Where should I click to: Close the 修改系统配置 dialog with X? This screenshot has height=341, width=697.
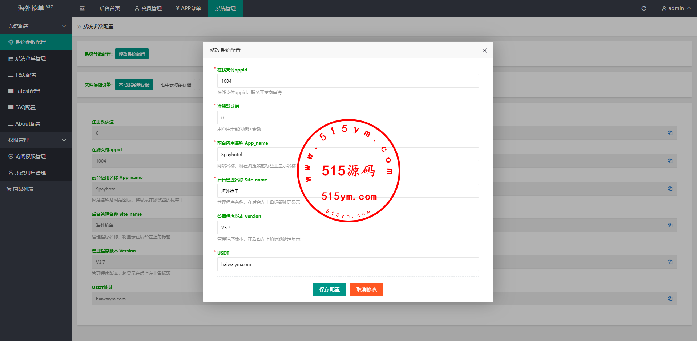coord(484,50)
